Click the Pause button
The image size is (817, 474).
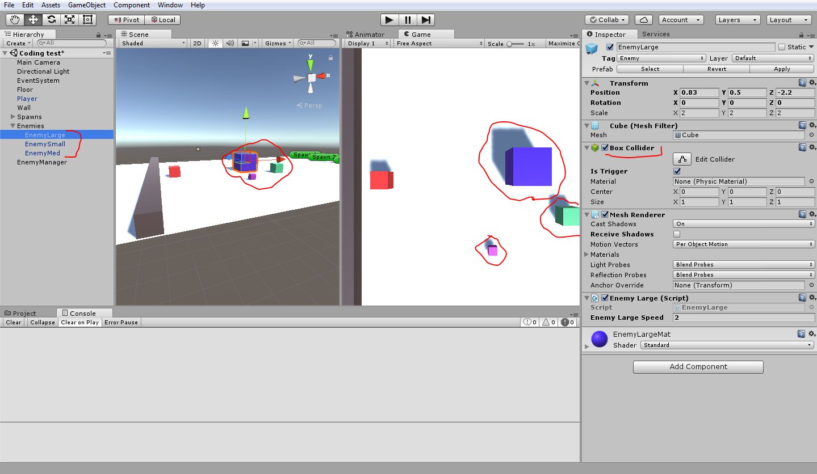tap(408, 19)
